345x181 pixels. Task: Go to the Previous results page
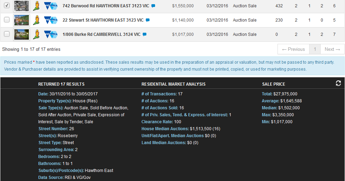pyautogui.click(x=293, y=49)
